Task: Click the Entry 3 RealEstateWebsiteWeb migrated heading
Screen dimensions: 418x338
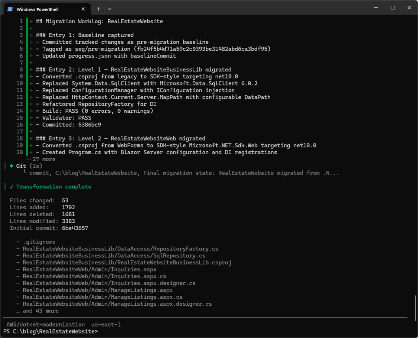Action: tap(121, 139)
